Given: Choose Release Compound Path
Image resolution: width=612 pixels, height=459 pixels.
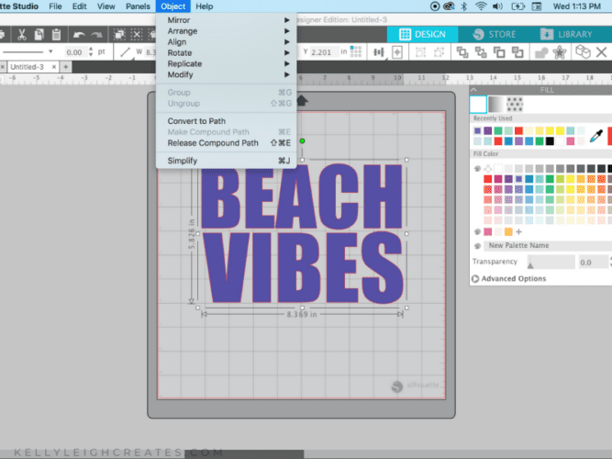Looking at the screenshot, I should click(228, 143).
